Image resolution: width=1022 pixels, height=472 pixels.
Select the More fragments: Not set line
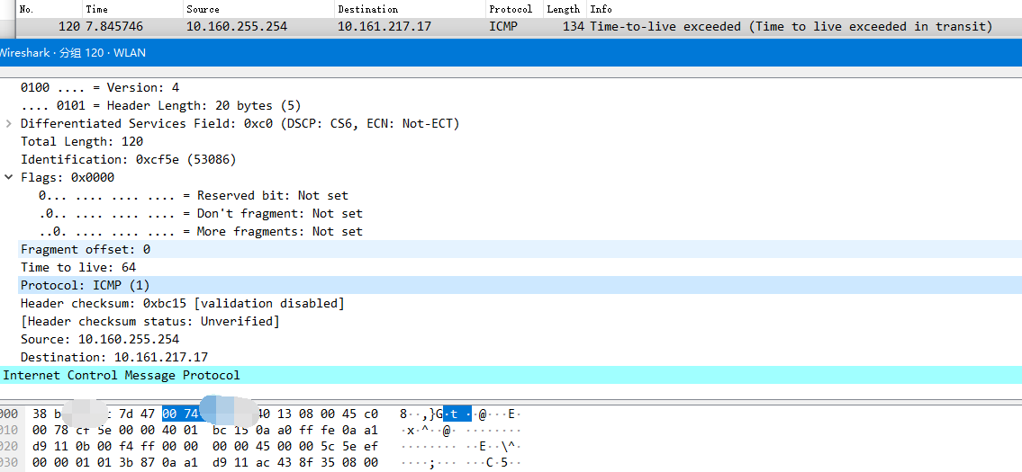(x=200, y=231)
